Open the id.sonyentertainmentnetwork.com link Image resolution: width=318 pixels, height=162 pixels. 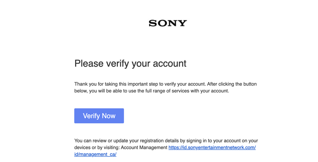(x=212, y=148)
